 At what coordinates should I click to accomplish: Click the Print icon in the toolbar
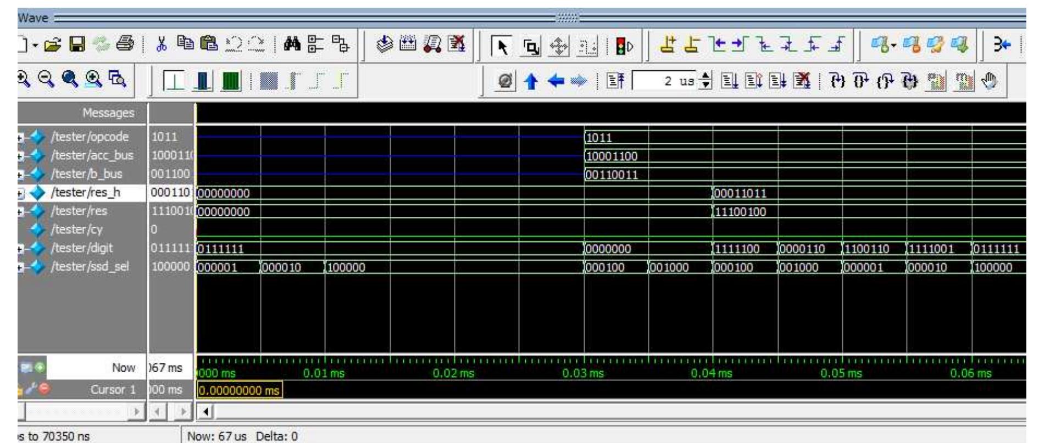click(x=125, y=45)
